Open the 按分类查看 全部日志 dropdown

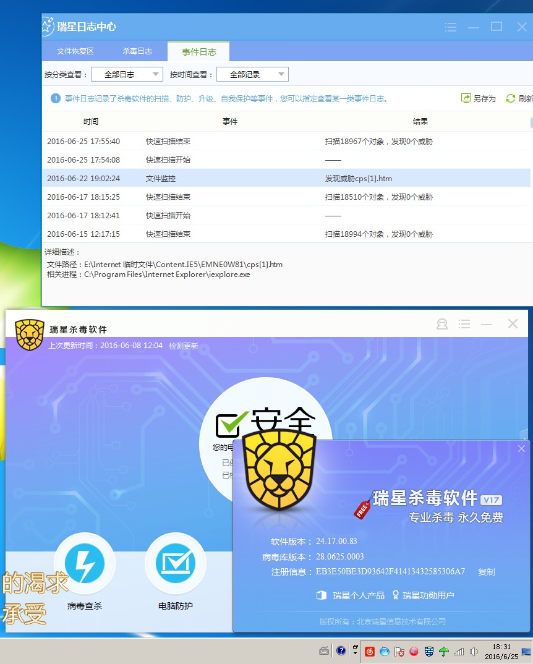(x=127, y=75)
